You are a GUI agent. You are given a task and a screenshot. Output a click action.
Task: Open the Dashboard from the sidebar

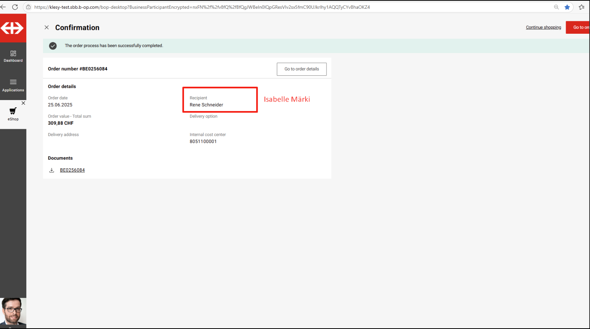[13, 56]
